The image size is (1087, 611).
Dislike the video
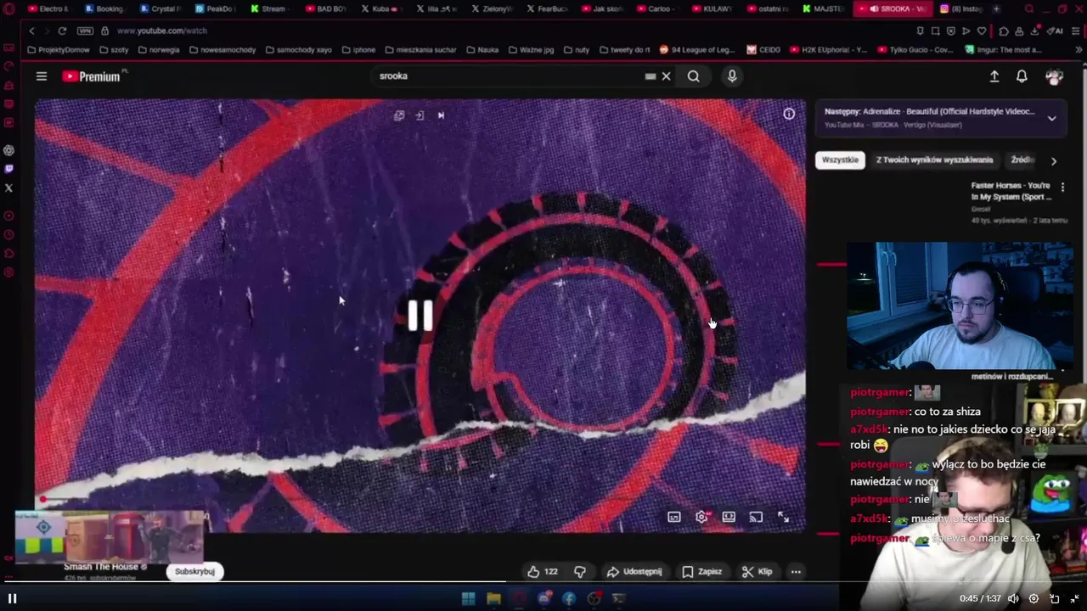click(580, 572)
